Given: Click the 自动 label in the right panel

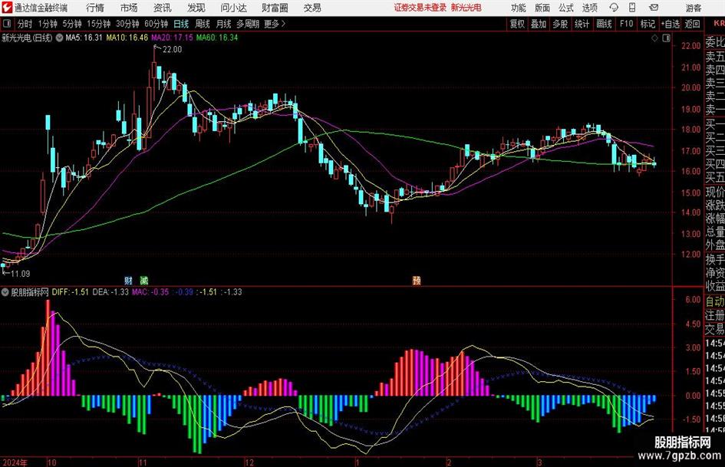Looking at the screenshot, I should click(x=715, y=301).
